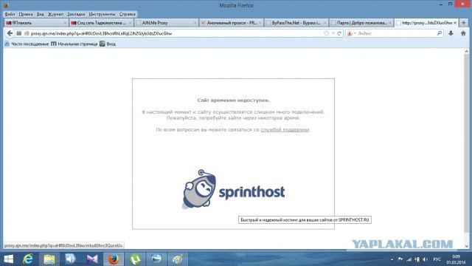Open the taskbar clock and date
The height and width of the screenshot is (266, 472).
[456, 259]
